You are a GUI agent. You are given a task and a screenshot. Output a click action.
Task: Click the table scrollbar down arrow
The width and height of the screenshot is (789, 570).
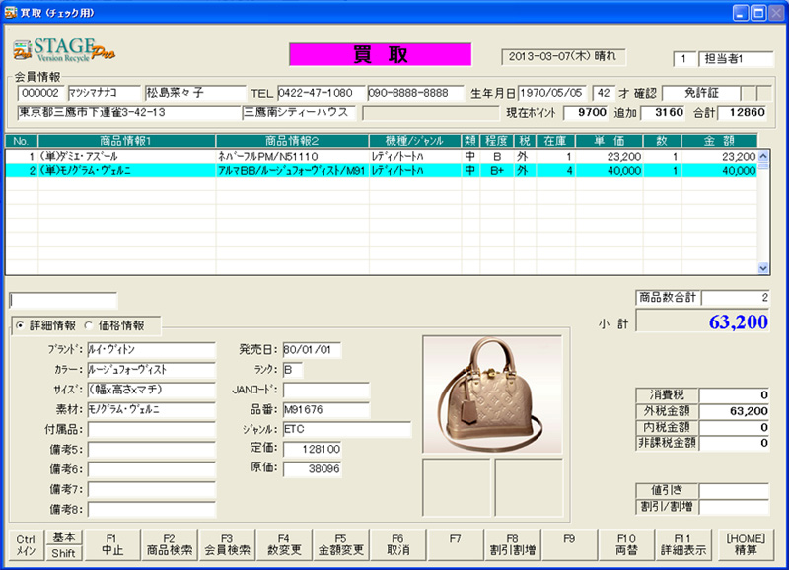tap(763, 267)
